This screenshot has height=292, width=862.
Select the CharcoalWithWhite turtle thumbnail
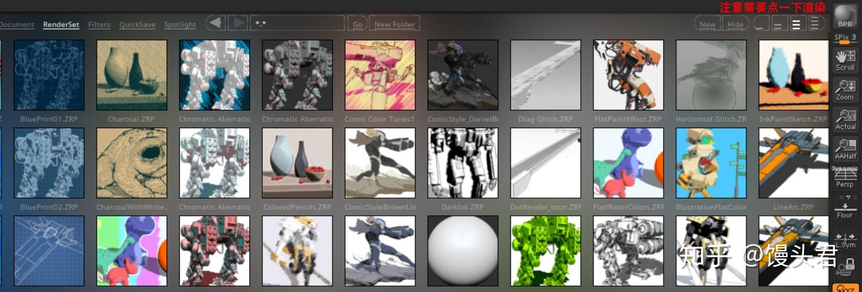[x=132, y=163]
